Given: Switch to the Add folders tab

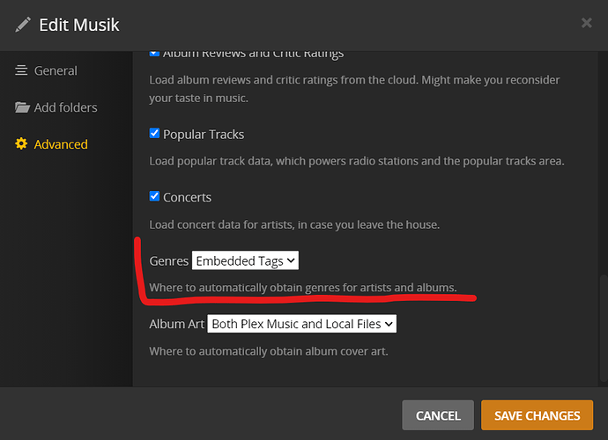Looking at the screenshot, I should coord(65,107).
